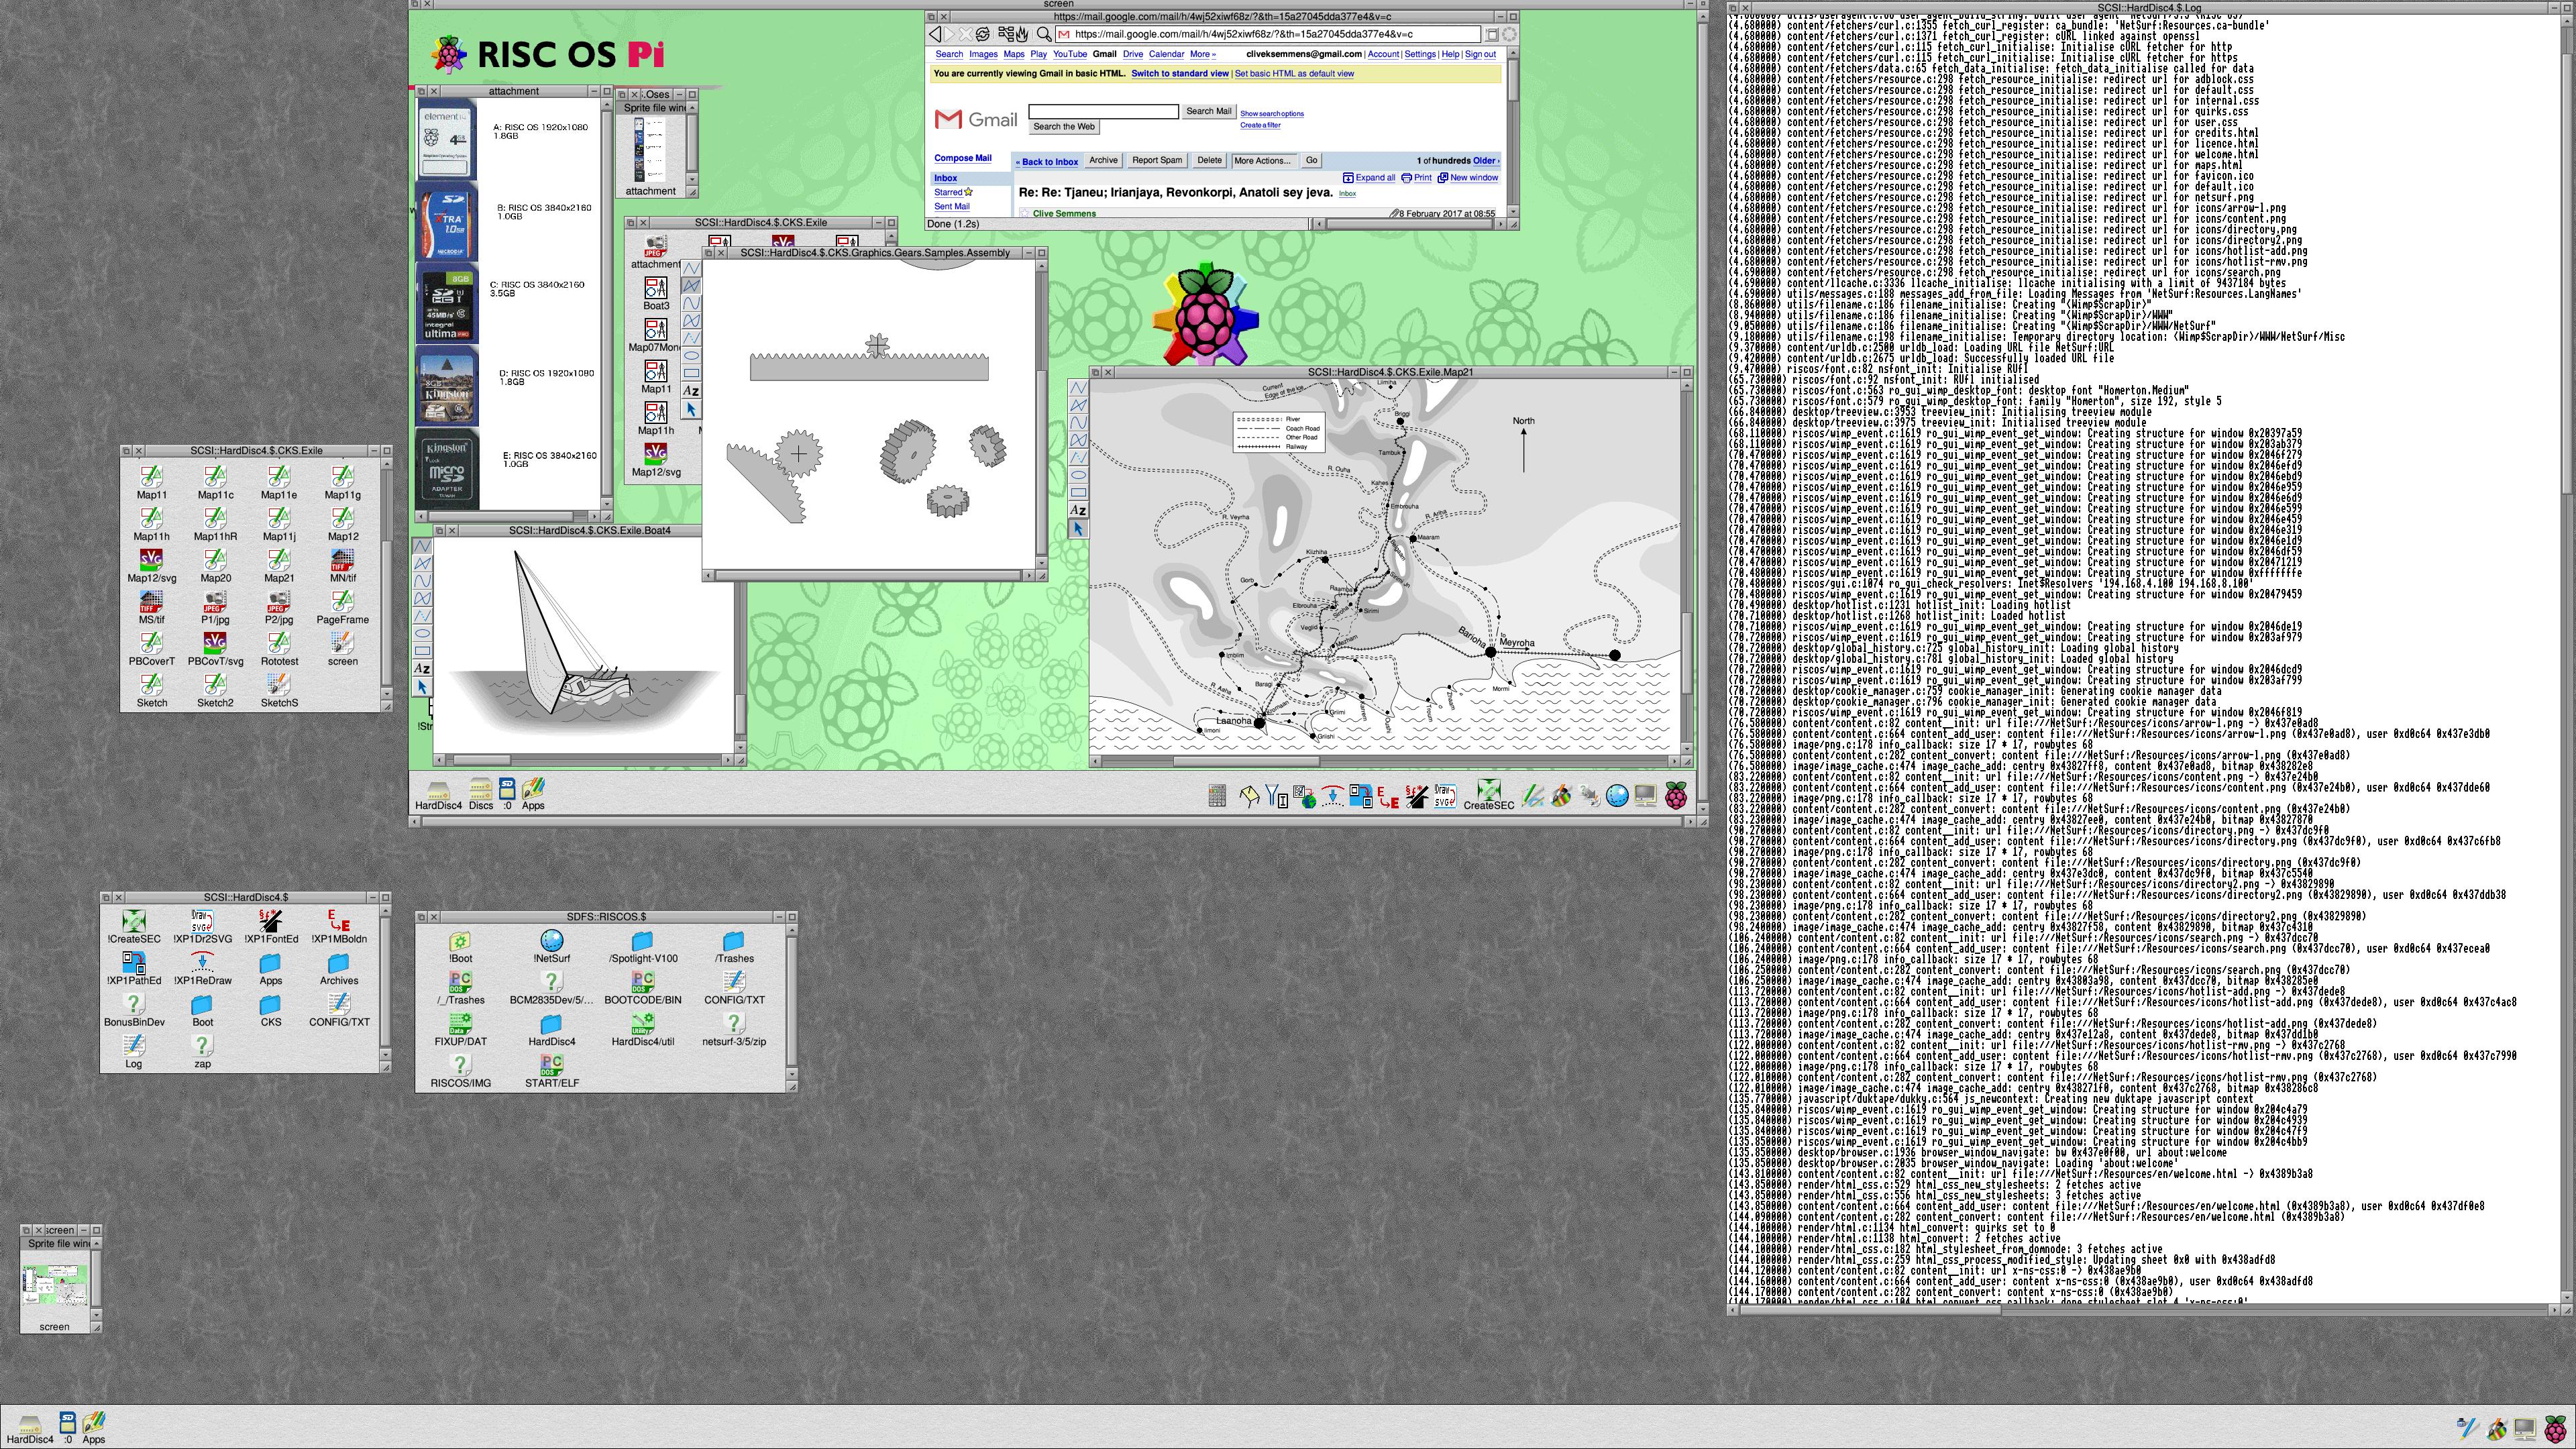Click Back to Inbox link
Viewport: 2576px width, 1449px height.
click(1047, 161)
